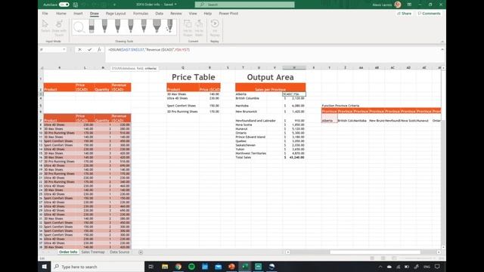Switch to Page Break Preview in status bar
This screenshot has width=484, height=272.
(394, 258)
